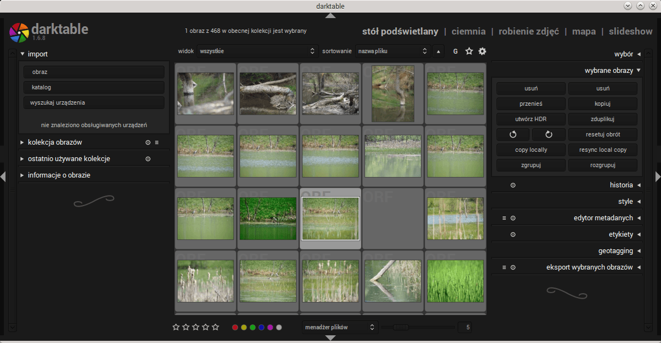This screenshot has height=343, width=661.
Task: Open the menadżer plików layout dropdown
Action: [x=340, y=327]
